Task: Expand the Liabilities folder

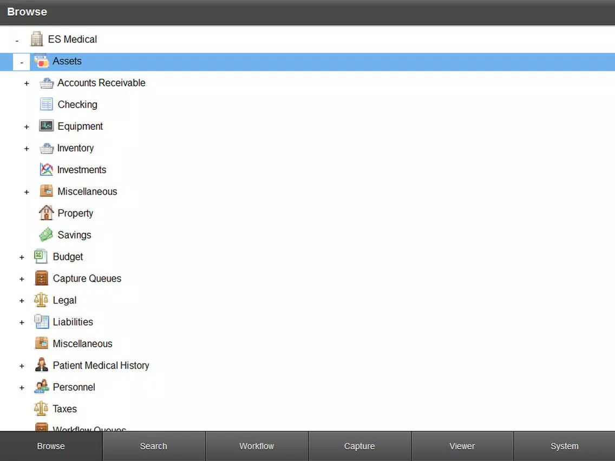Action: (x=22, y=322)
